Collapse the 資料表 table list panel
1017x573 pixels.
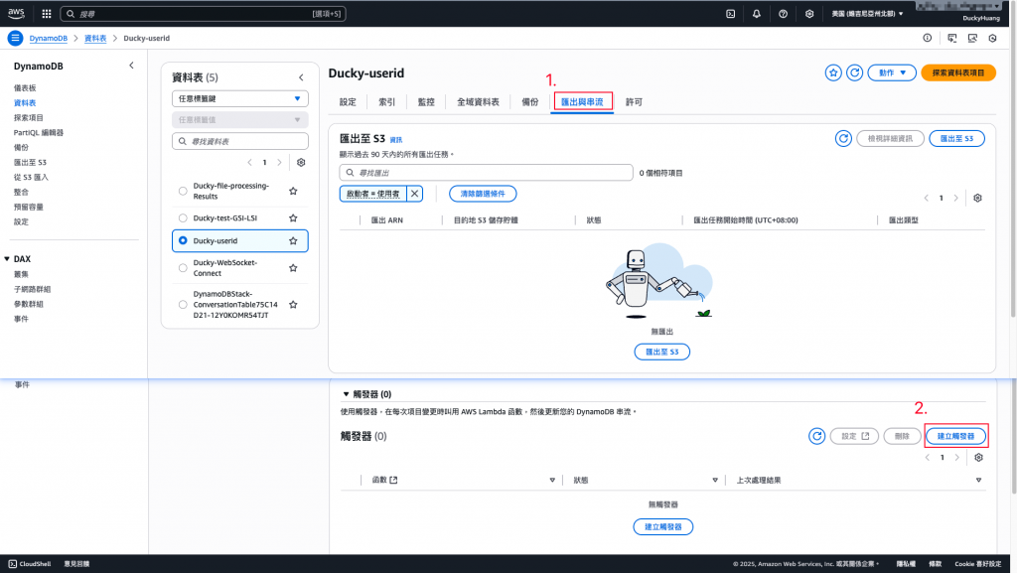[301, 77]
